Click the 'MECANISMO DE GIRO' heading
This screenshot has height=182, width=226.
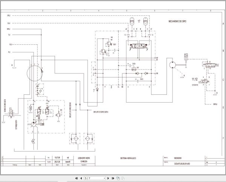pyautogui.click(x=177, y=21)
